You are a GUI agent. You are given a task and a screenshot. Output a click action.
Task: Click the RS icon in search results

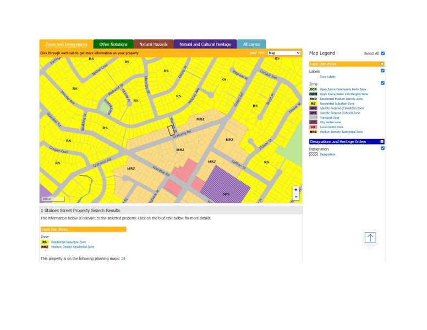[x=45, y=242]
